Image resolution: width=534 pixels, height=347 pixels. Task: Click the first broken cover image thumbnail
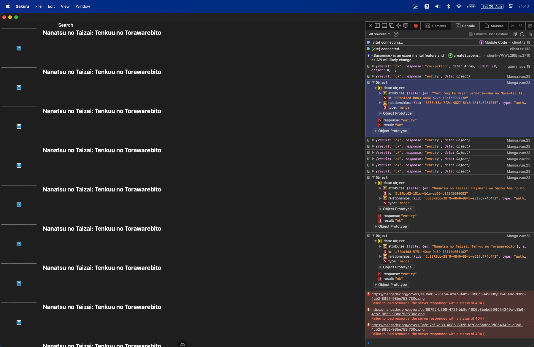click(19, 48)
